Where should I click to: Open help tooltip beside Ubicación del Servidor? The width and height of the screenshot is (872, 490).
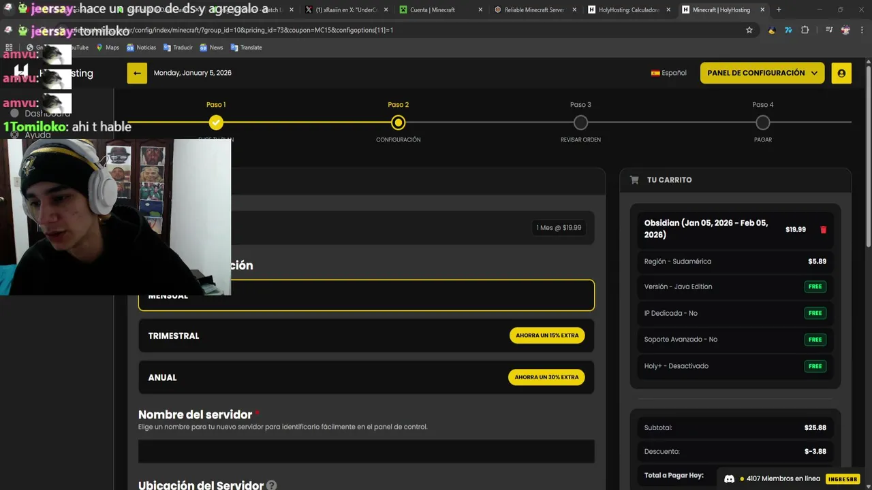point(271,486)
